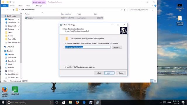Open Videos under This PC

[x=11, y=71]
